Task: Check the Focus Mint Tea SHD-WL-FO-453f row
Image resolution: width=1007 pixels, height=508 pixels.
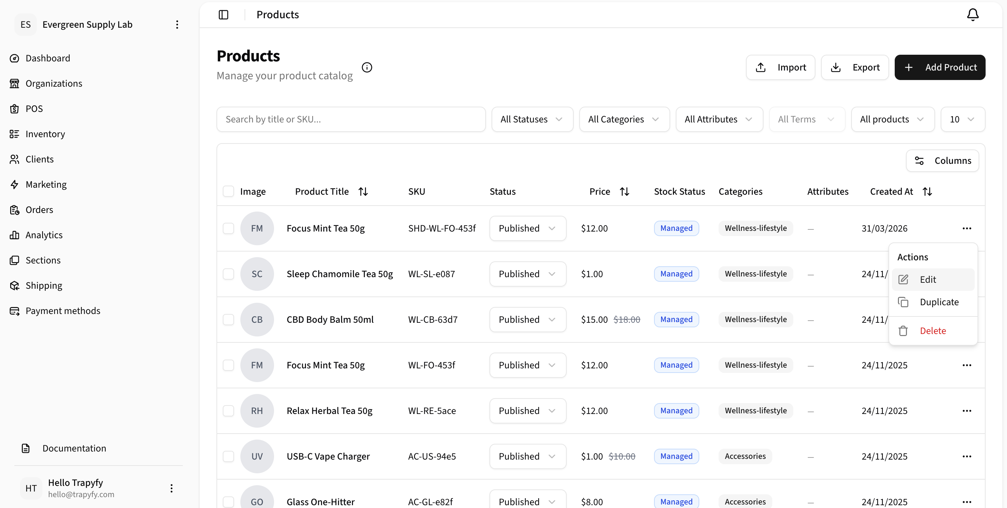Action: [228, 228]
